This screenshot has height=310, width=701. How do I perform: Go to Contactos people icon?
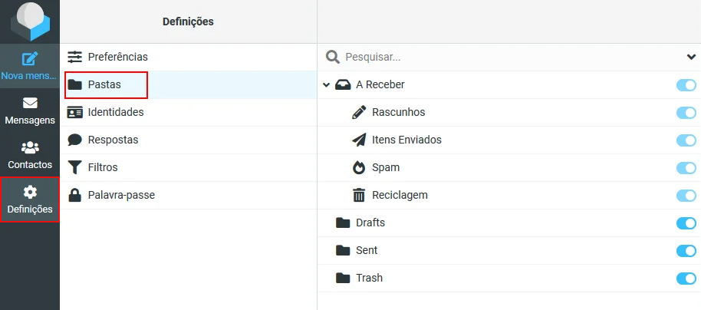[x=30, y=147]
